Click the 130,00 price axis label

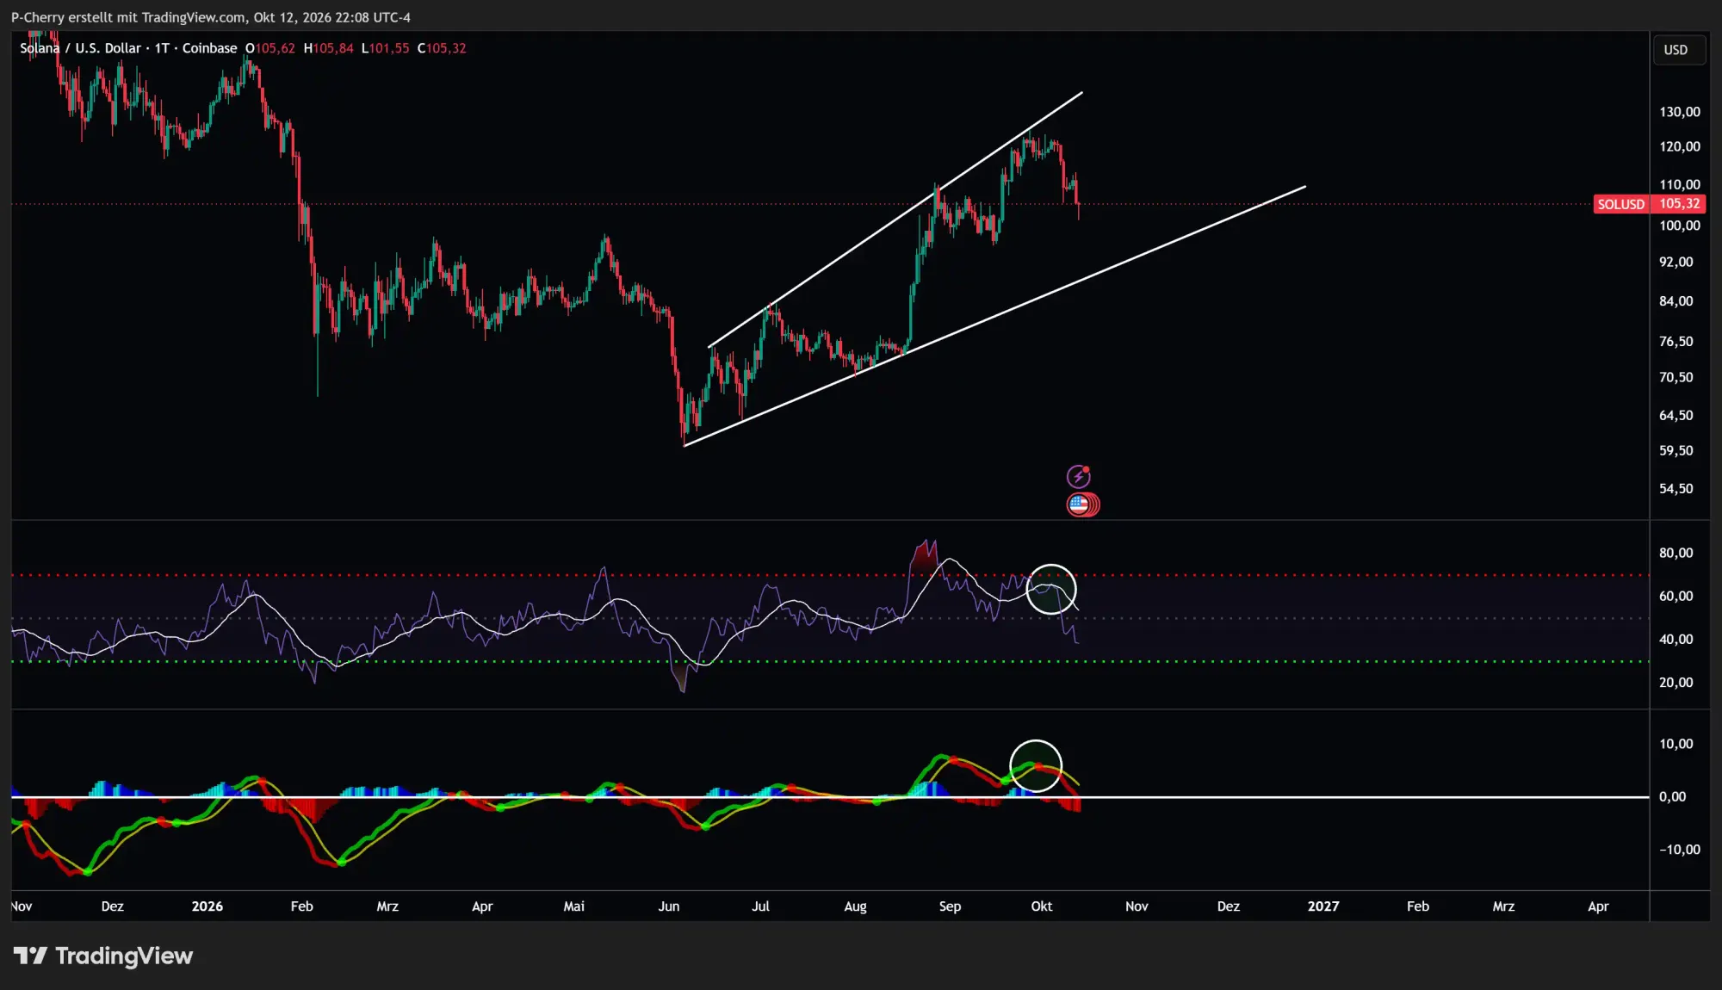(x=1679, y=112)
